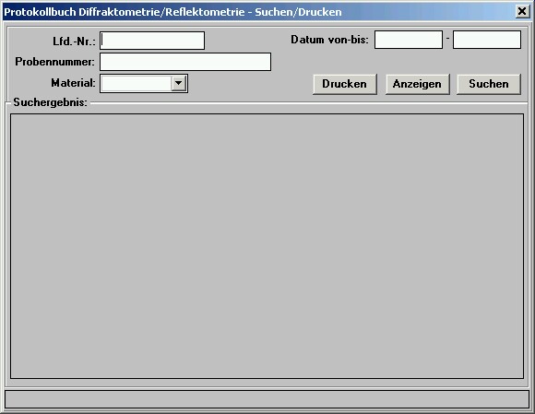This screenshot has width=535, height=414.
Task: Click the Lfd.-Nr. label
Action: coord(74,41)
